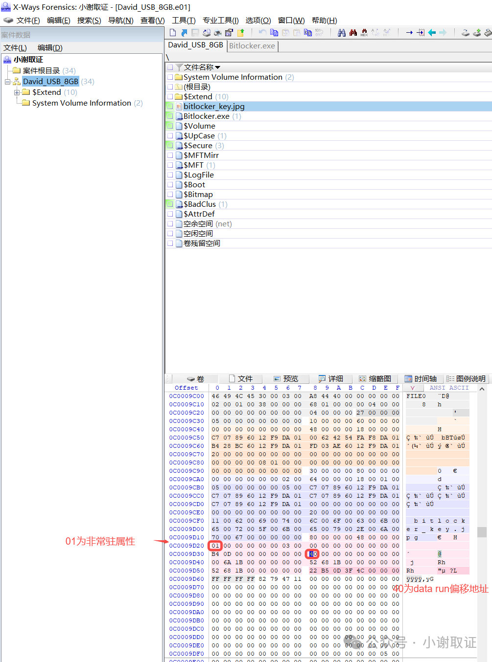Open the case panel 文件(L) menu
The width and height of the screenshot is (492, 662).
click(x=15, y=47)
